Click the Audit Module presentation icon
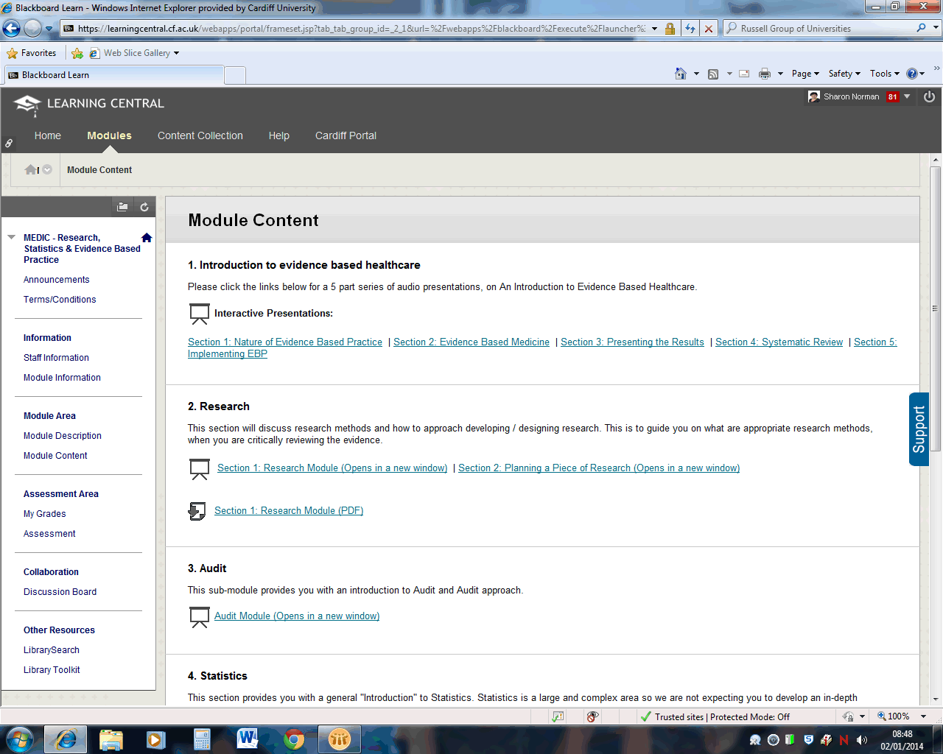 (x=199, y=617)
